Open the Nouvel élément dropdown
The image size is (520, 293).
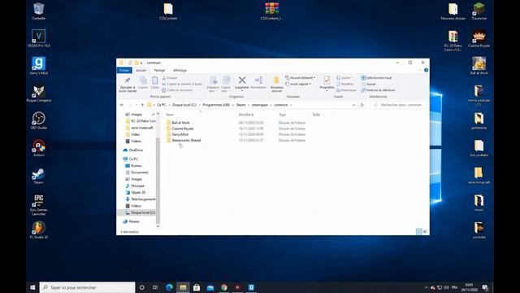[x=300, y=78]
